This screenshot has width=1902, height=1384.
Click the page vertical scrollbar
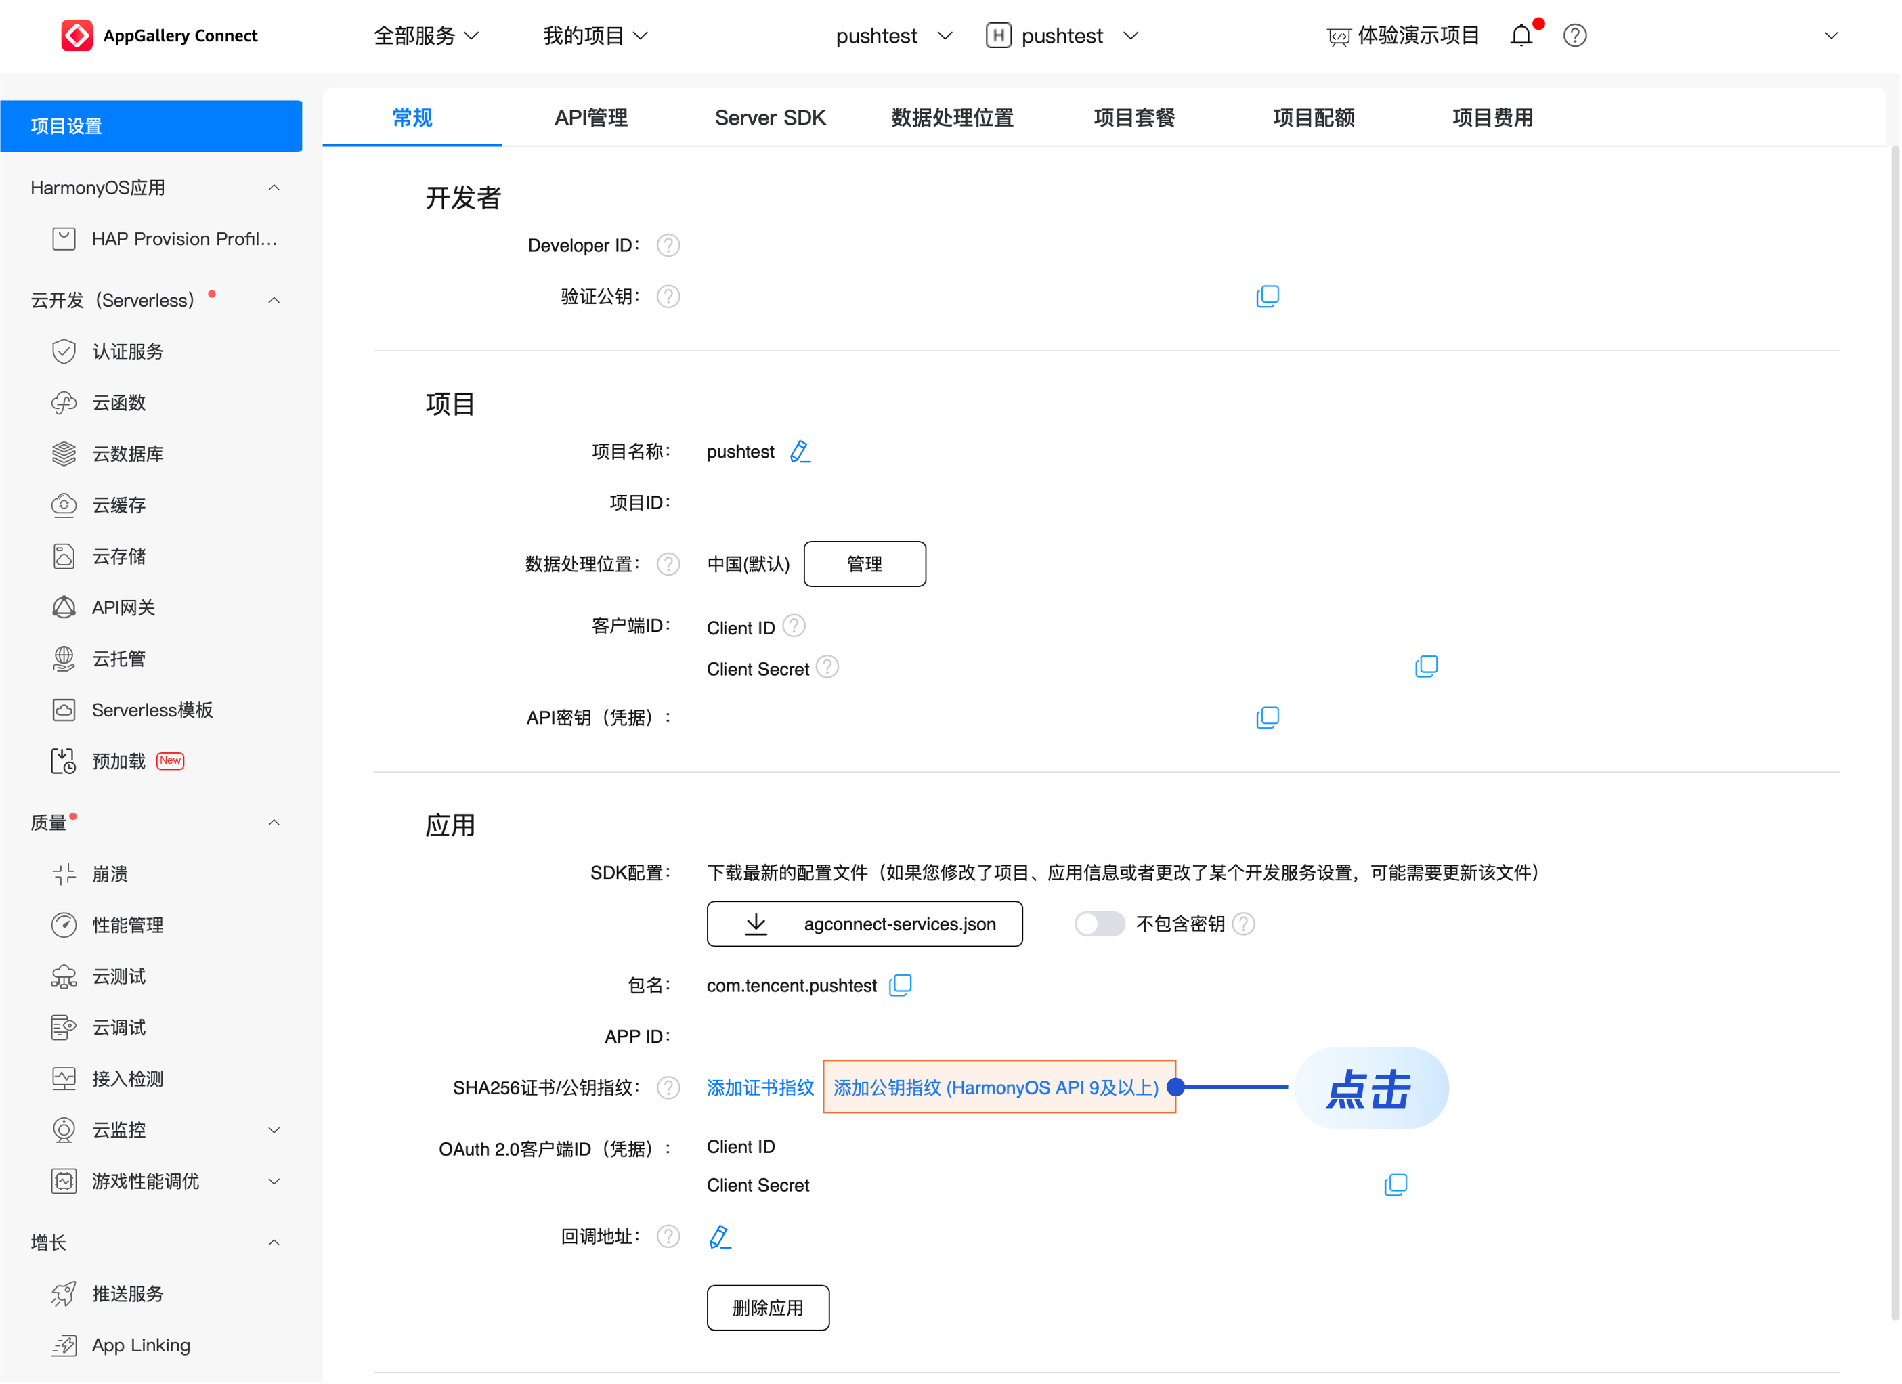[x=1896, y=734]
